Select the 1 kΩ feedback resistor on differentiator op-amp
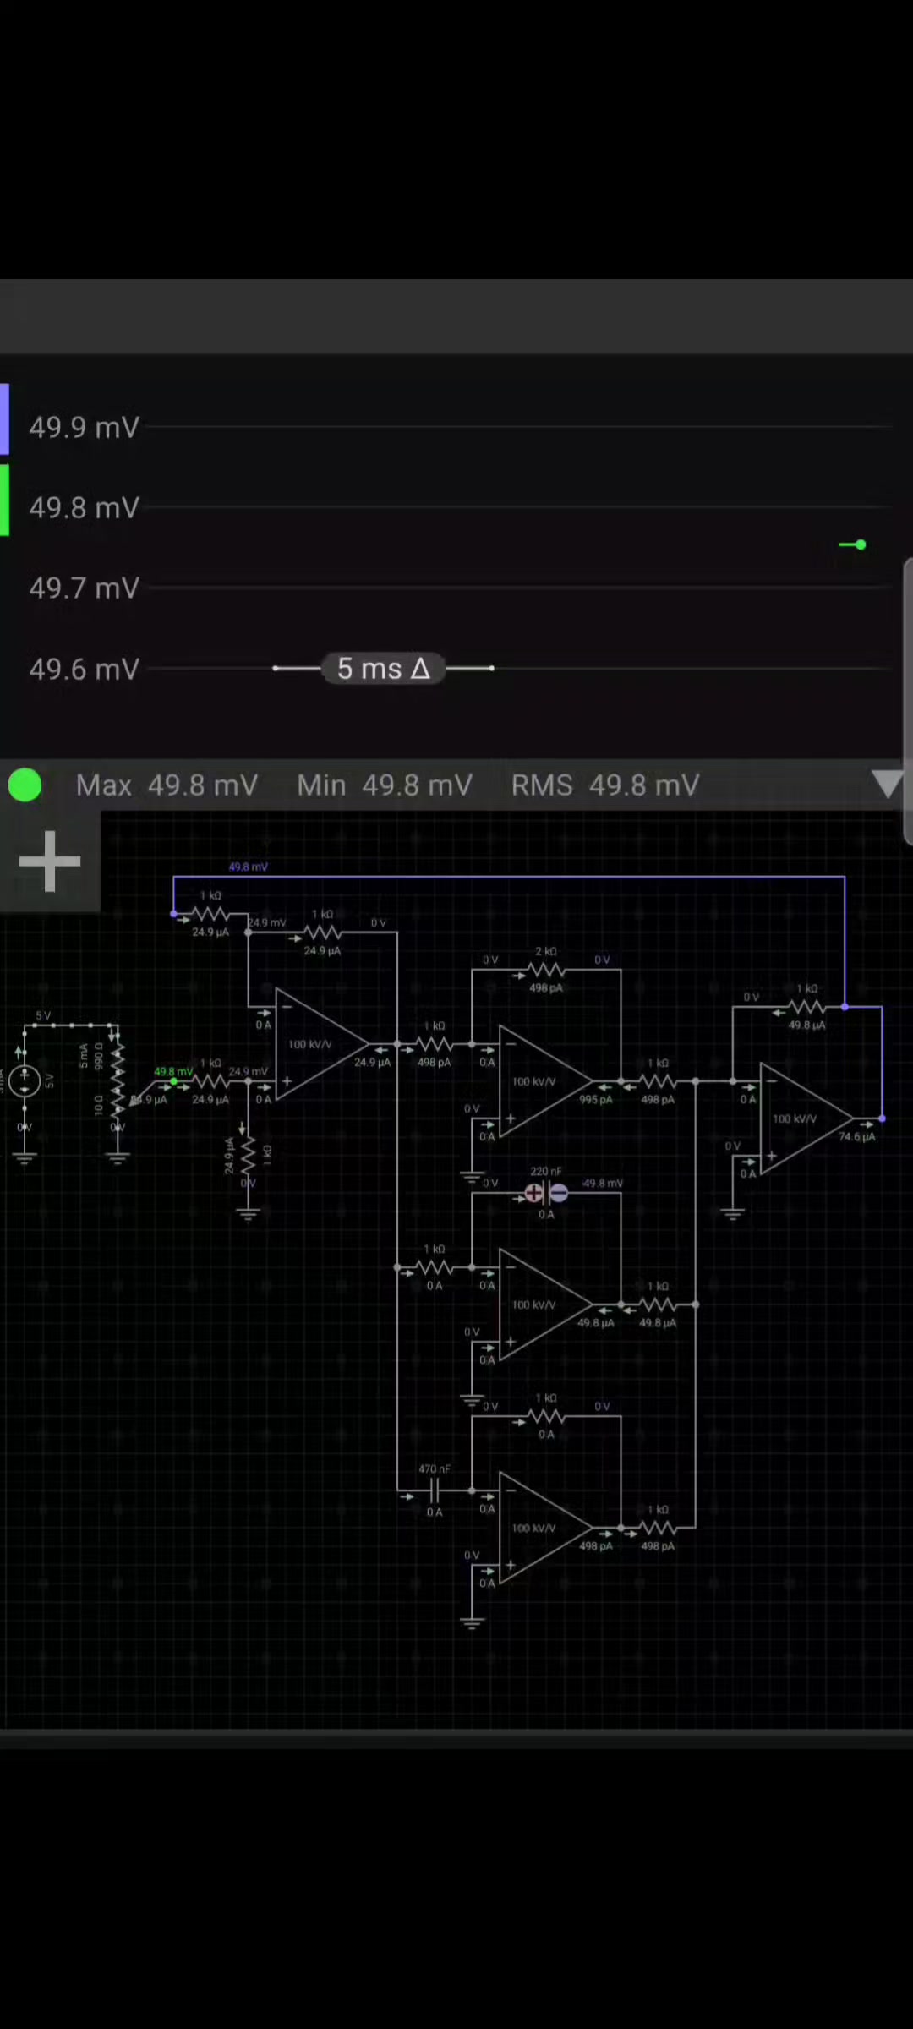The image size is (913, 2029). click(x=546, y=1416)
